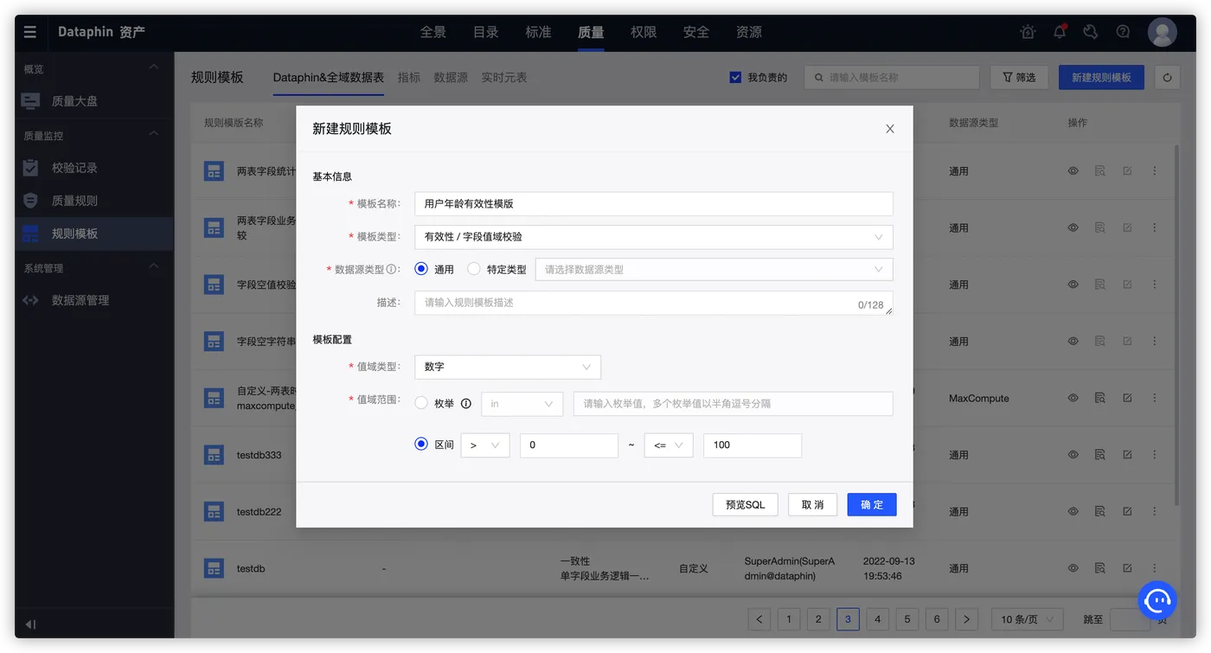Collapse the sidebar via bottom-left arrow icon
Screen dimensions: 1211x653
(x=30, y=624)
